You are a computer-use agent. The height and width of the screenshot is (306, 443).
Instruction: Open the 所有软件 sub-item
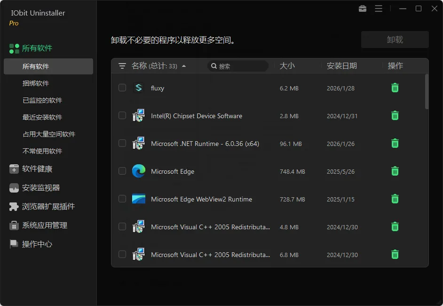(x=48, y=66)
